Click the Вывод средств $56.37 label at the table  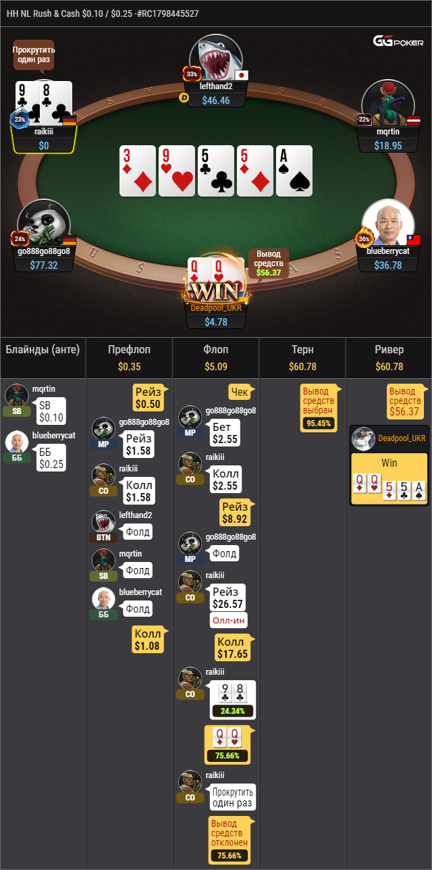(x=269, y=263)
